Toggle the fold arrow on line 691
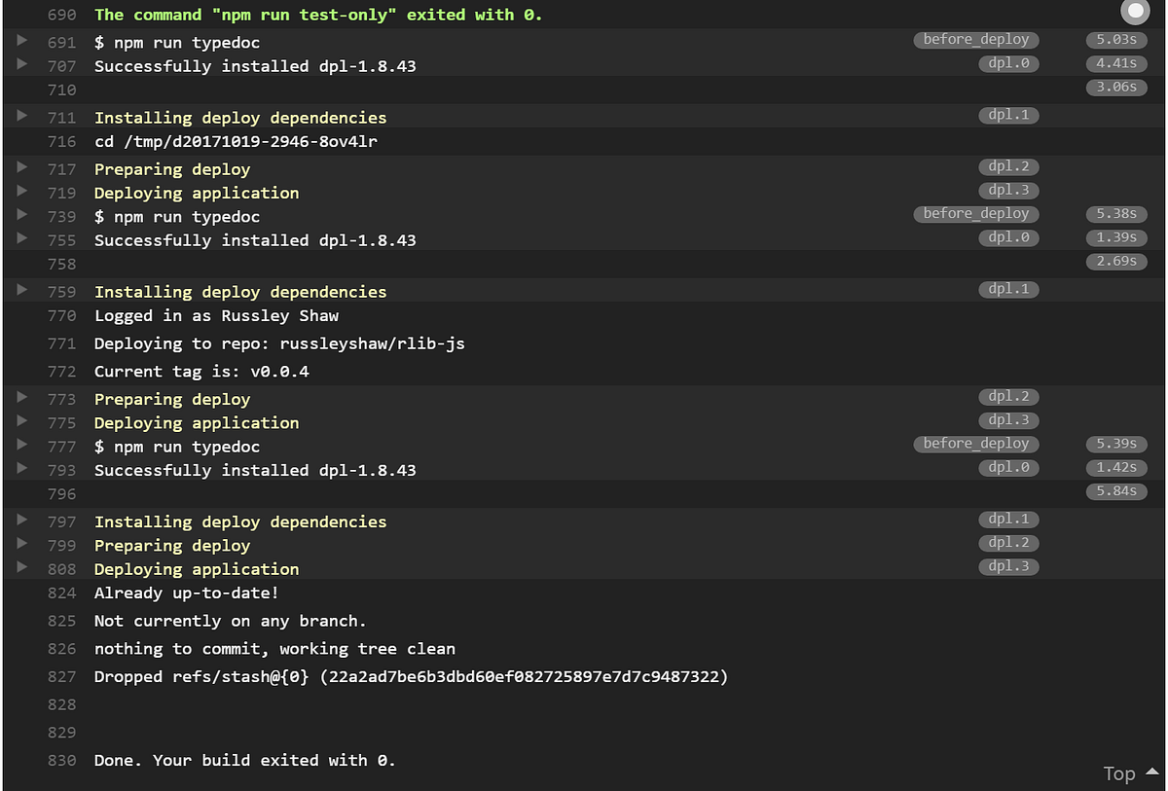Image resolution: width=1168 pixels, height=791 pixels. pyautogui.click(x=21, y=40)
